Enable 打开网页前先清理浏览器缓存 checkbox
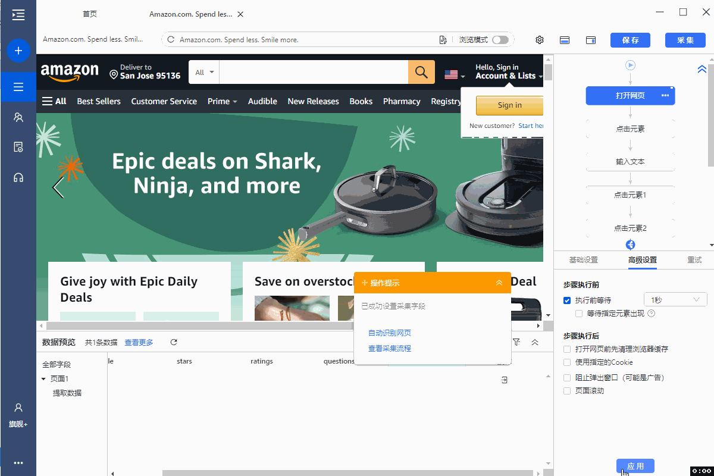The height and width of the screenshot is (476, 714). (567, 349)
